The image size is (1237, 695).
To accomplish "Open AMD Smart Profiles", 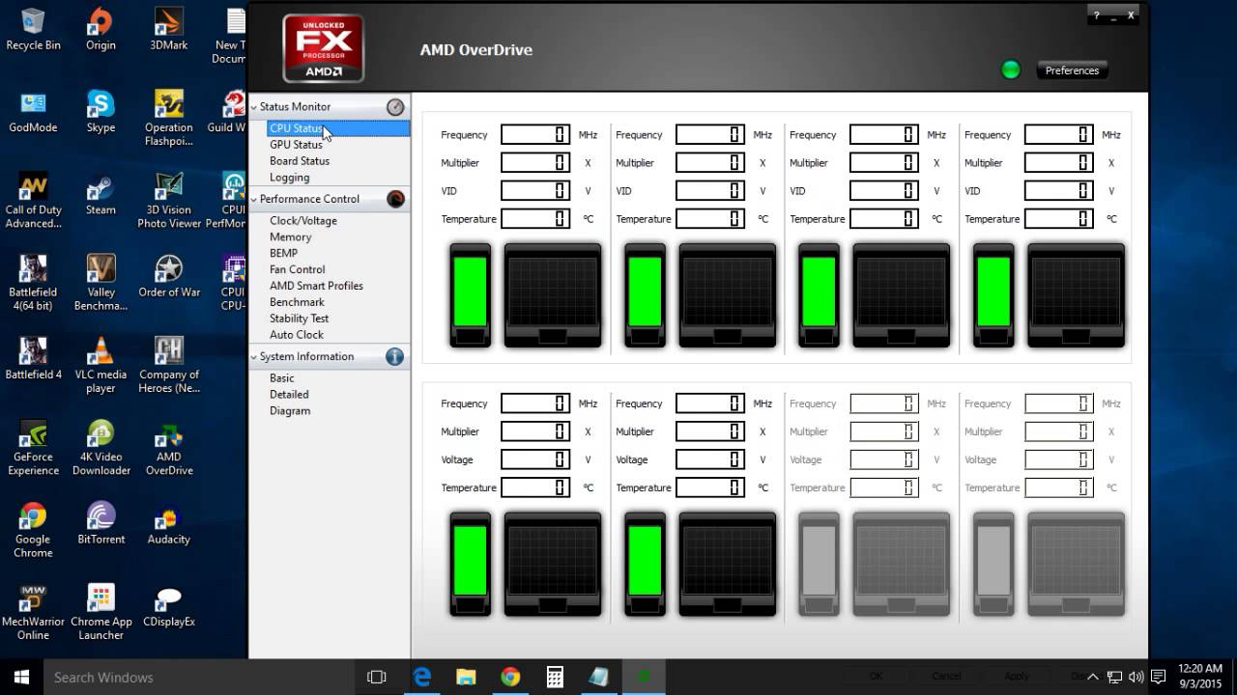I will click(x=316, y=286).
